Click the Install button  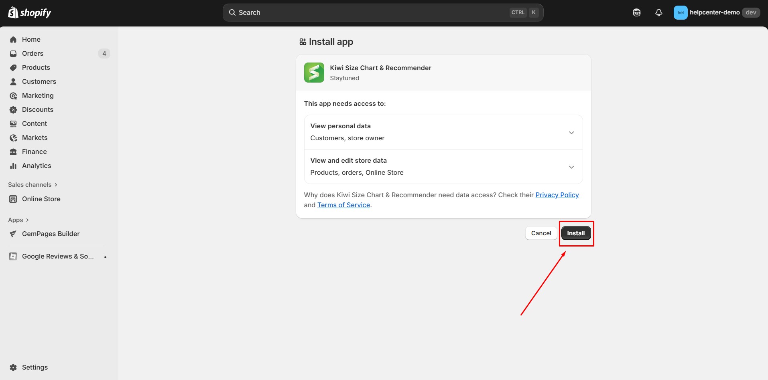576,233
